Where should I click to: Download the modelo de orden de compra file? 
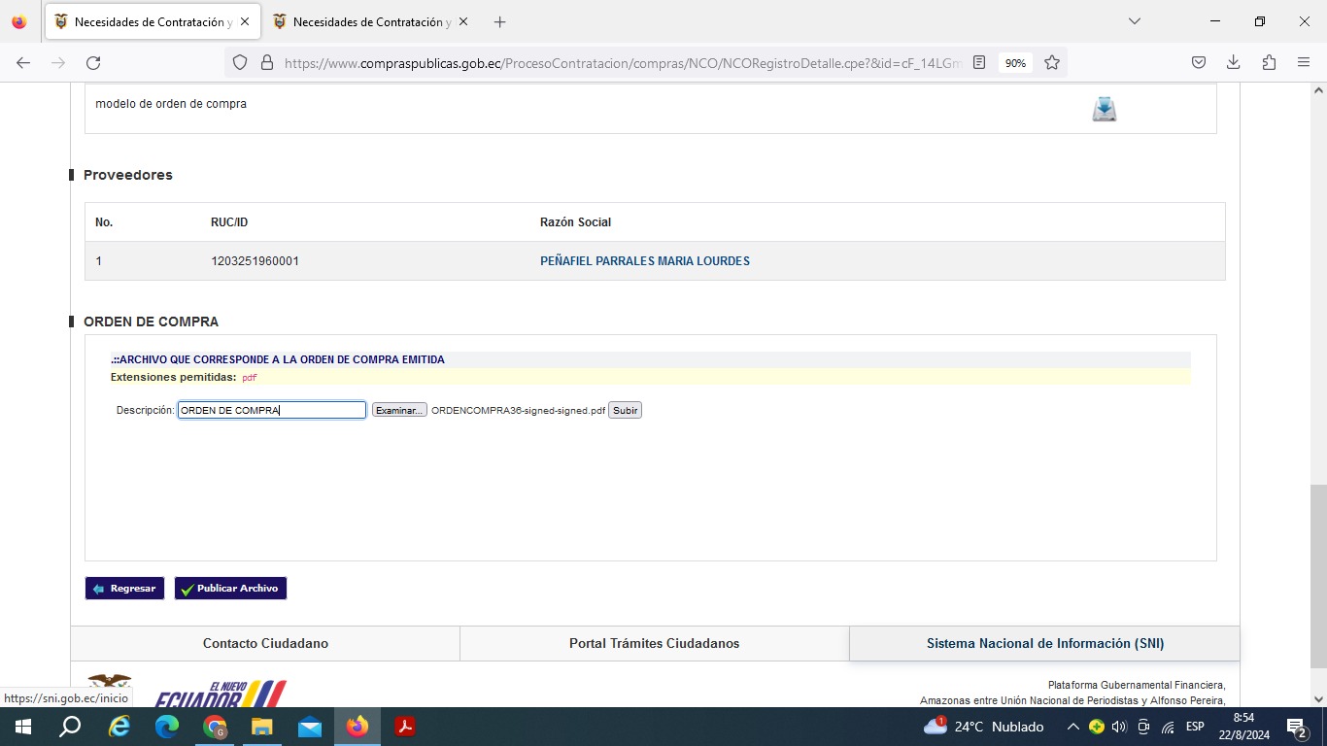click(1104, 109)
